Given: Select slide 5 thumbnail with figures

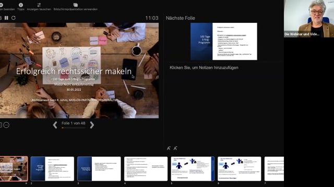Looking at the screenshot, I should [x=193, y=169].
